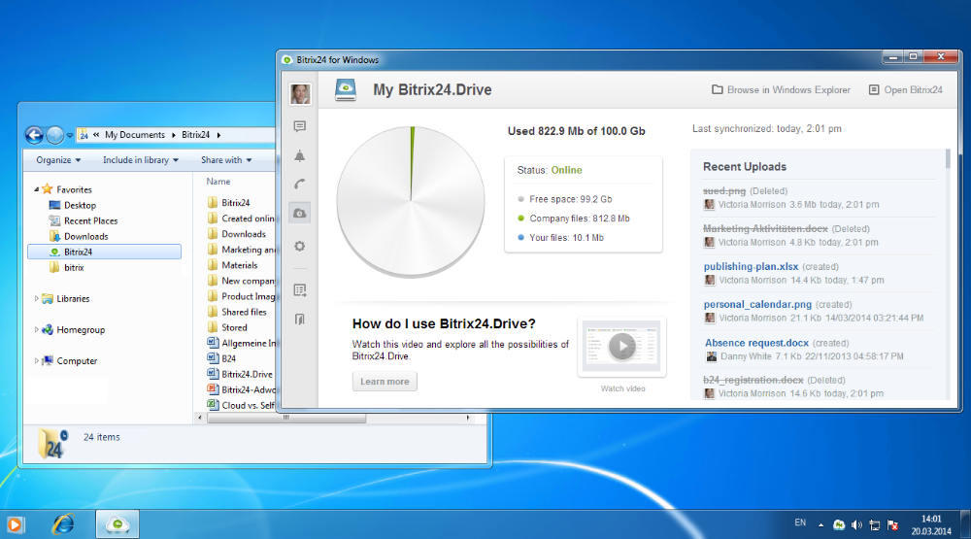This screenshot has height=539, width=971.
Task: Expand the Libraries tree node
Action: [x=38, y=298]
